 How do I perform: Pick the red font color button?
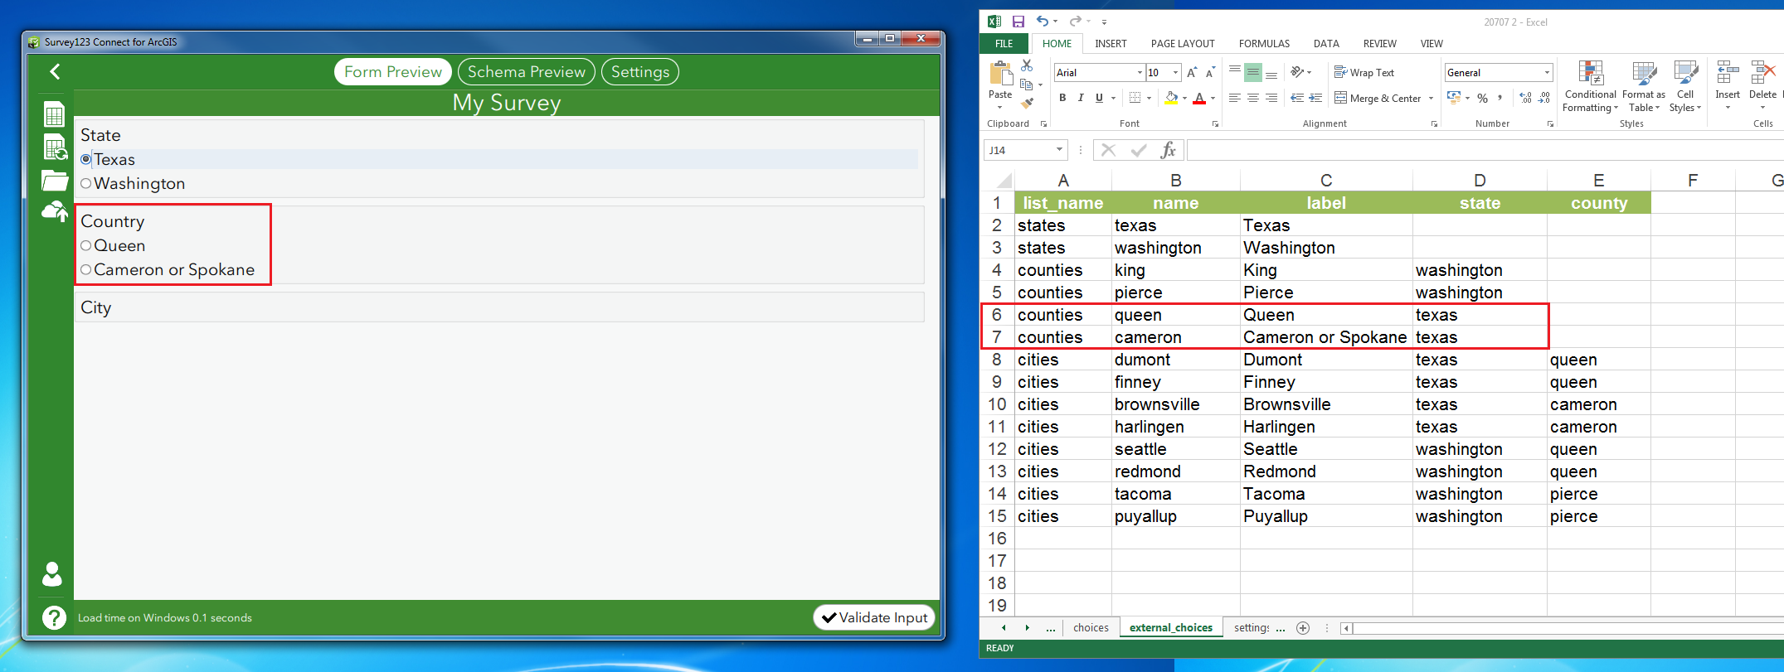point(1199,98)
